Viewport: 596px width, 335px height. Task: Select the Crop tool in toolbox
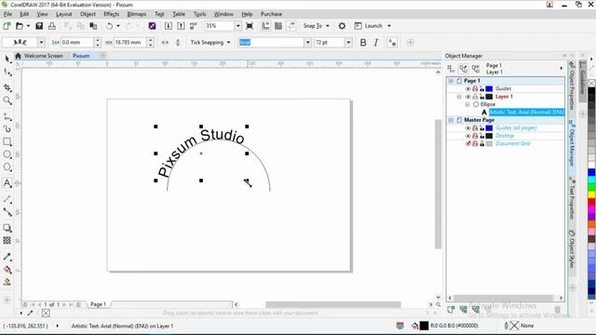7,87
